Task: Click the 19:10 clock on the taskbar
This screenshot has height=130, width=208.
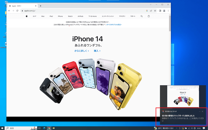Action: click(x=199, y=128)
